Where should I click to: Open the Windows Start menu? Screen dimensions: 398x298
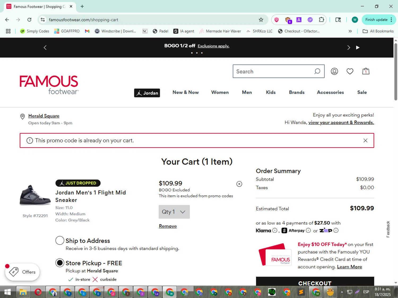[7, 292]
